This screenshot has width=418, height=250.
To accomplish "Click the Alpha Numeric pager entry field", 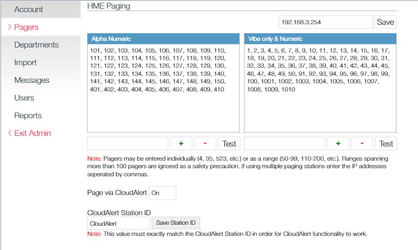I will 127,143.
